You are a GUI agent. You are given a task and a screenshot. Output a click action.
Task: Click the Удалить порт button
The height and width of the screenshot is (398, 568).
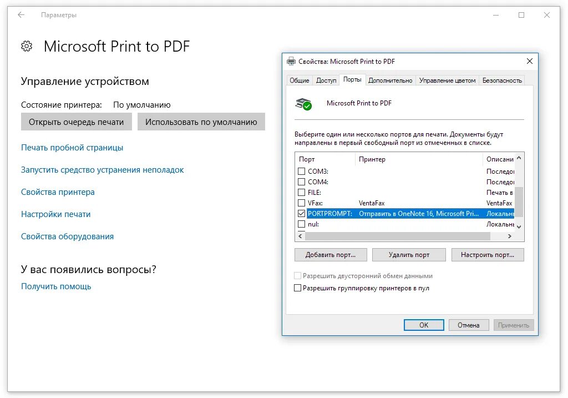tap(409, 255)
